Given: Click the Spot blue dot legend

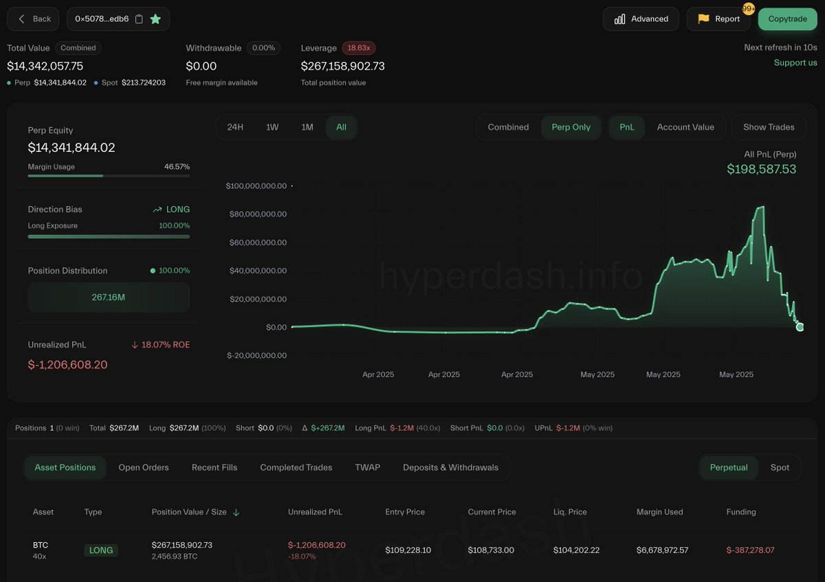Looking at the screenshot, I should (96, 82).
